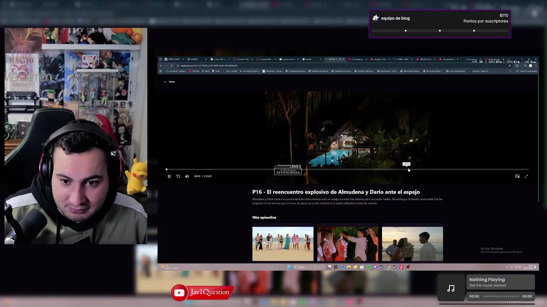Open the Twitch bookmark
547x307 pixels.
tap(216, 71)
